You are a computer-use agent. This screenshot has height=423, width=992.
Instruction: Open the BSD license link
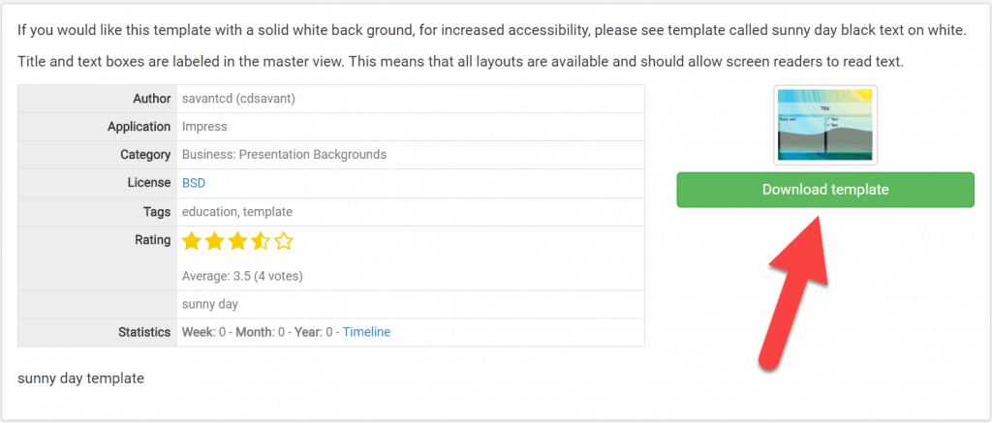point(194,183)
